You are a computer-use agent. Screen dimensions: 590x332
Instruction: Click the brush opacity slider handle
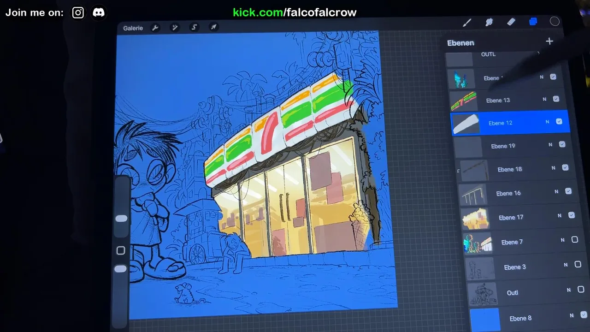pos(120,268)
